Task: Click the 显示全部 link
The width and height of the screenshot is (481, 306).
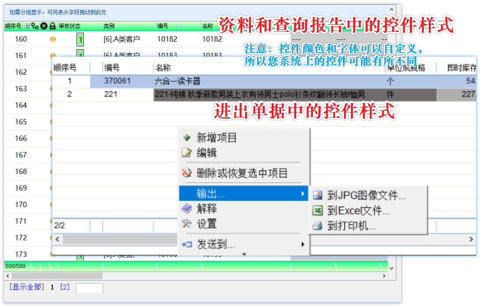Action: [x=27, y=287]
